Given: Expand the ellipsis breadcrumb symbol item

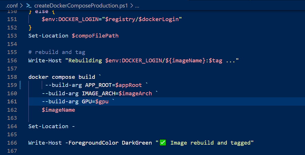Looking at the screenshot, I should (137, 6).
